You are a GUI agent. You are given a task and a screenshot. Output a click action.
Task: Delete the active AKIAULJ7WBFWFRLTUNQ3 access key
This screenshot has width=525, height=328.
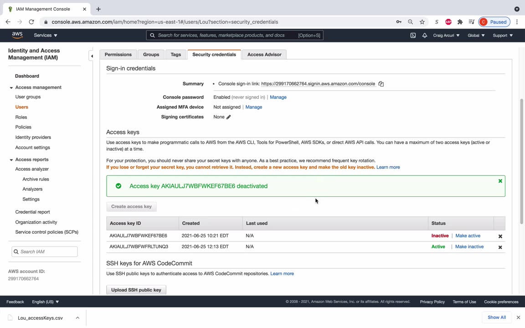pos(500,247)
